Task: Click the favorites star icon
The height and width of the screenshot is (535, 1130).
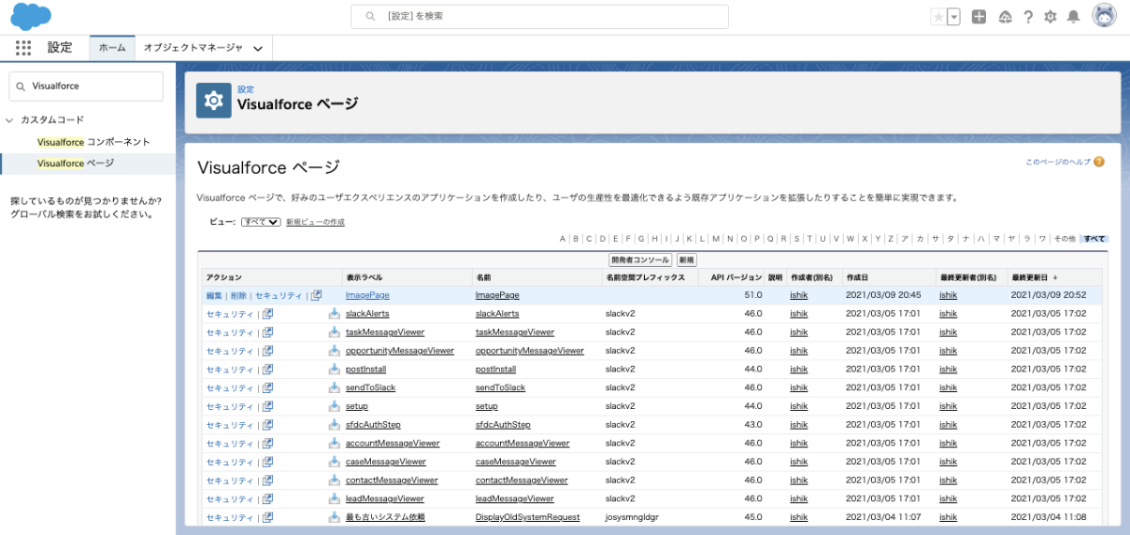Action: [938, 16]
